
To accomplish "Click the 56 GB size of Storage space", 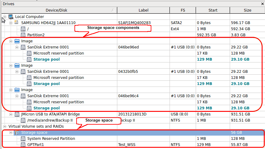I will point(236,133).
